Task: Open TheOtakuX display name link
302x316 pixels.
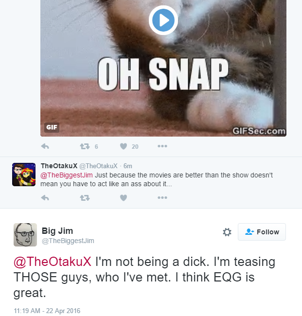Action: tap(58, 166)
